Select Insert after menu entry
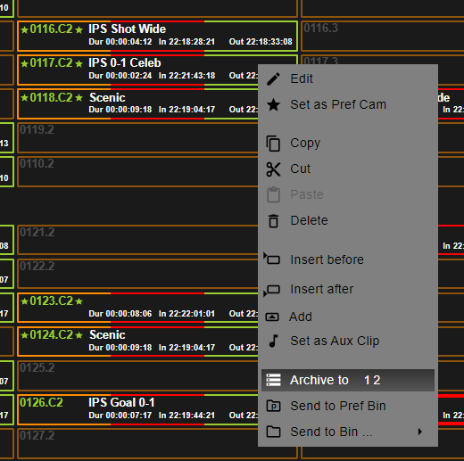 point(348,289)
